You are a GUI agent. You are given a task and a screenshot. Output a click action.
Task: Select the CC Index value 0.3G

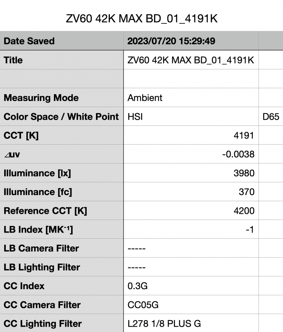tap(191, 286)
